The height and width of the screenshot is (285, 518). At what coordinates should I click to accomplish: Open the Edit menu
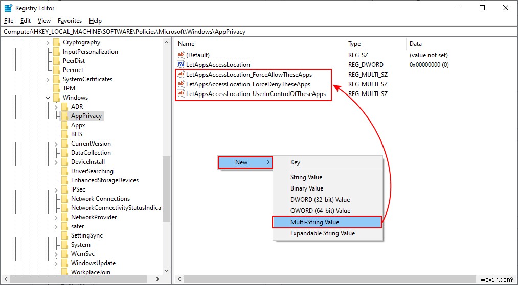[x=26, y=21]
